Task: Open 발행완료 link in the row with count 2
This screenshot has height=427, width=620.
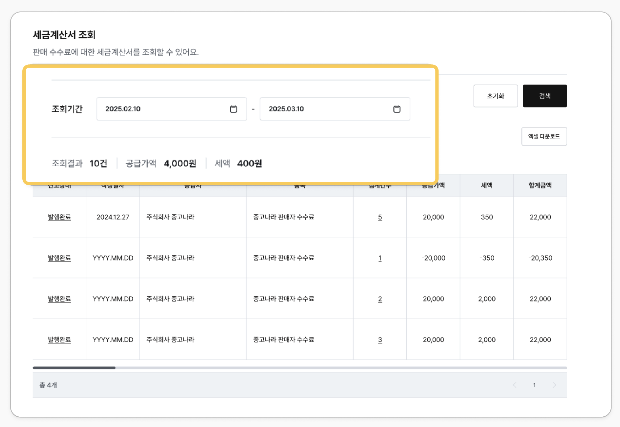Action: (59, 299)
